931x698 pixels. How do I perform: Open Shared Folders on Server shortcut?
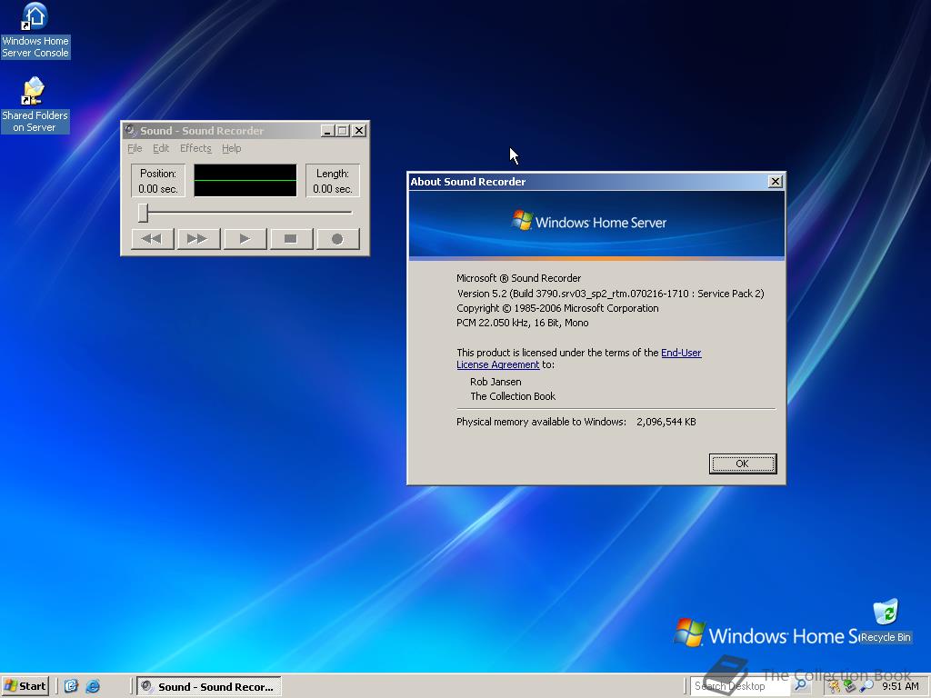point(35,105)
